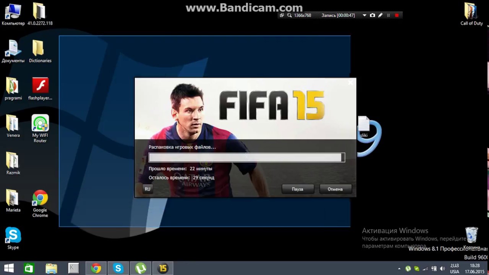489x275 pixels.
Task: Open the Call of Duty folder
Action: tap(471, 15)
